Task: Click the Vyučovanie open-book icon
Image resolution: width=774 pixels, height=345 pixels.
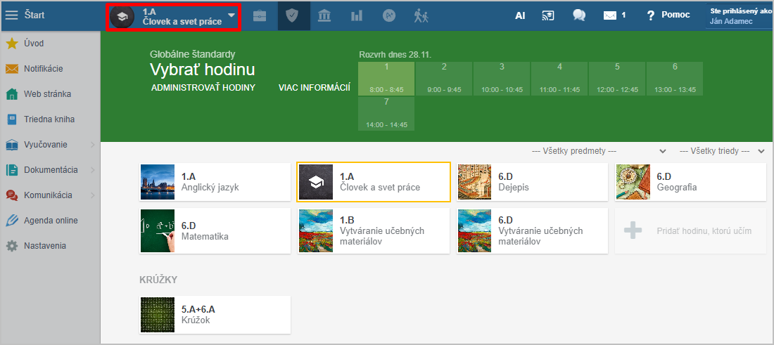Action: coord(12,145)
